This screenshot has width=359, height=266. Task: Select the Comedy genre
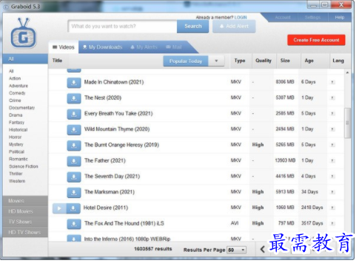click(17, 93)
